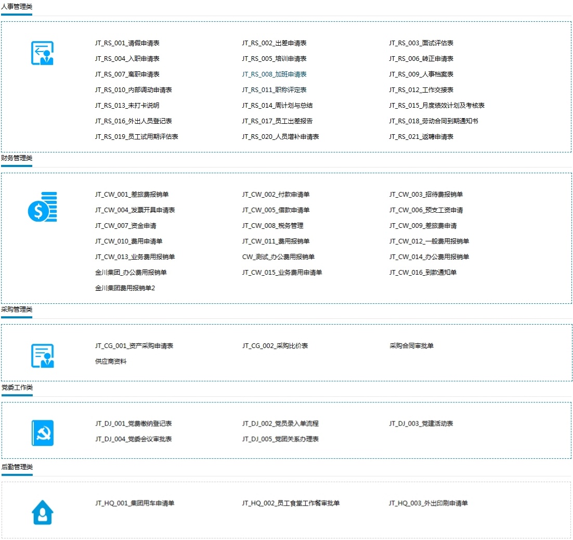Open the JT_RS_008 加班申请表 link
Viewport: 573px width, 540px height.
coord(274,74)
